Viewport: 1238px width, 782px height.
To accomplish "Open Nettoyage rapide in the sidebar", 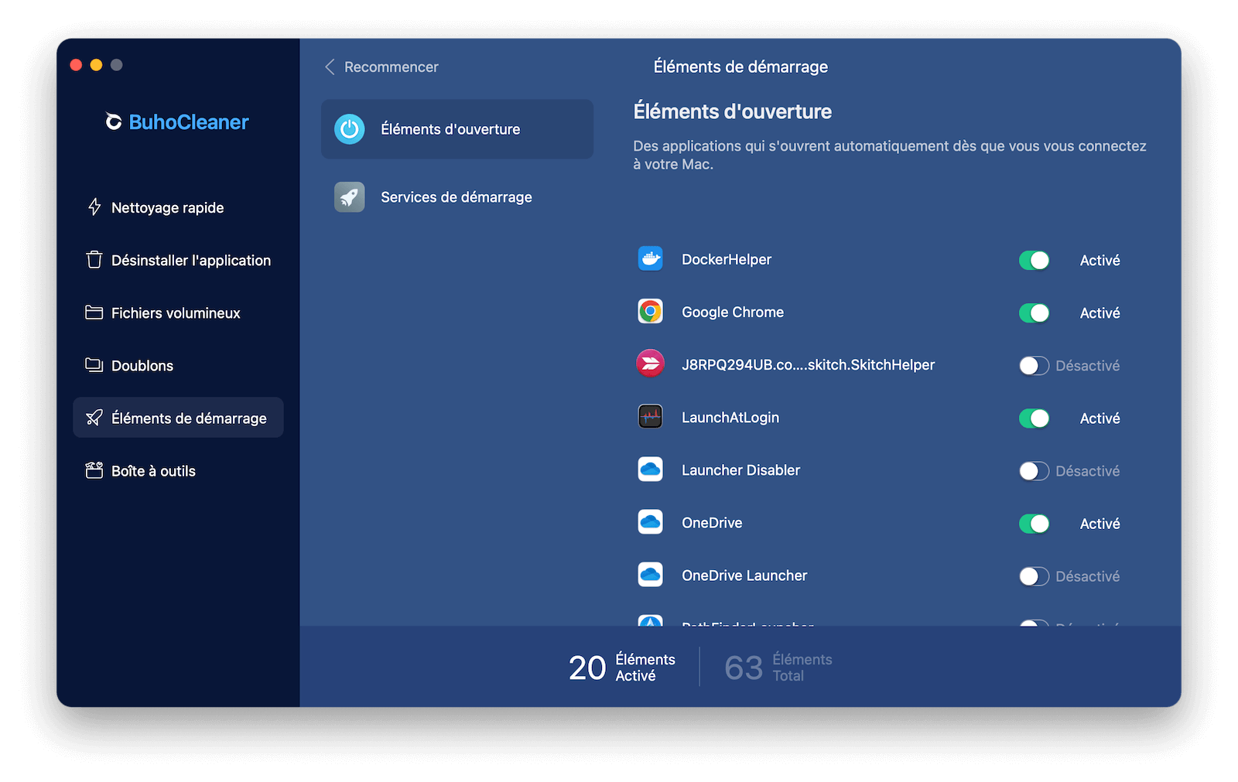I will (178, 207).
